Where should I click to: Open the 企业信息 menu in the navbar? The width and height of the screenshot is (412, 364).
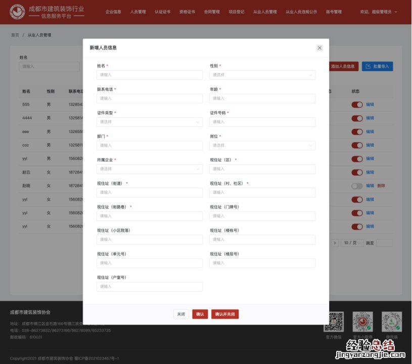coord(113,12)
